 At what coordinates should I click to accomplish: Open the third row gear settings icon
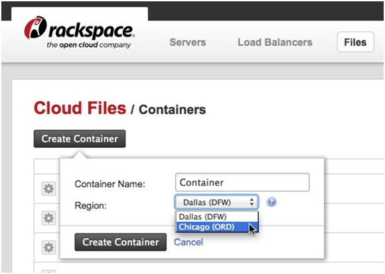pos(48,247)
